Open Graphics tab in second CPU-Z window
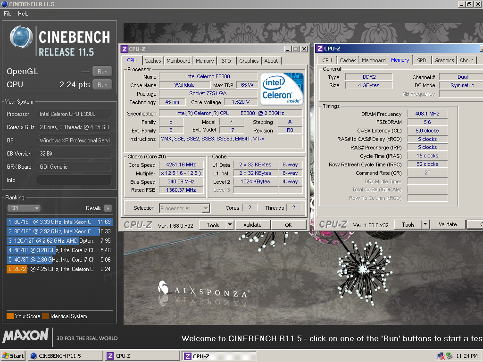Screen dimensions: 483x362 [x=444, y=60]
